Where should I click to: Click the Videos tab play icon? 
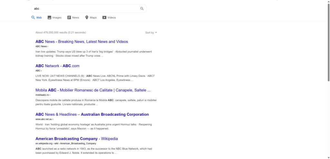pyautogui.click(x=104, y=18)
